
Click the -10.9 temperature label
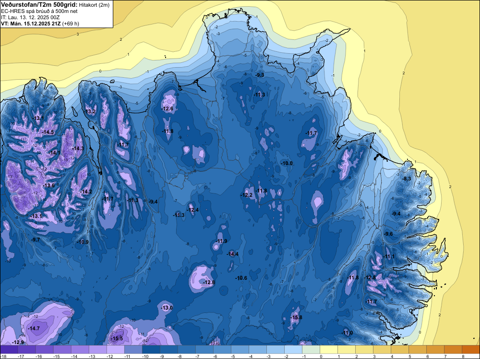click(x=83, y=242)
